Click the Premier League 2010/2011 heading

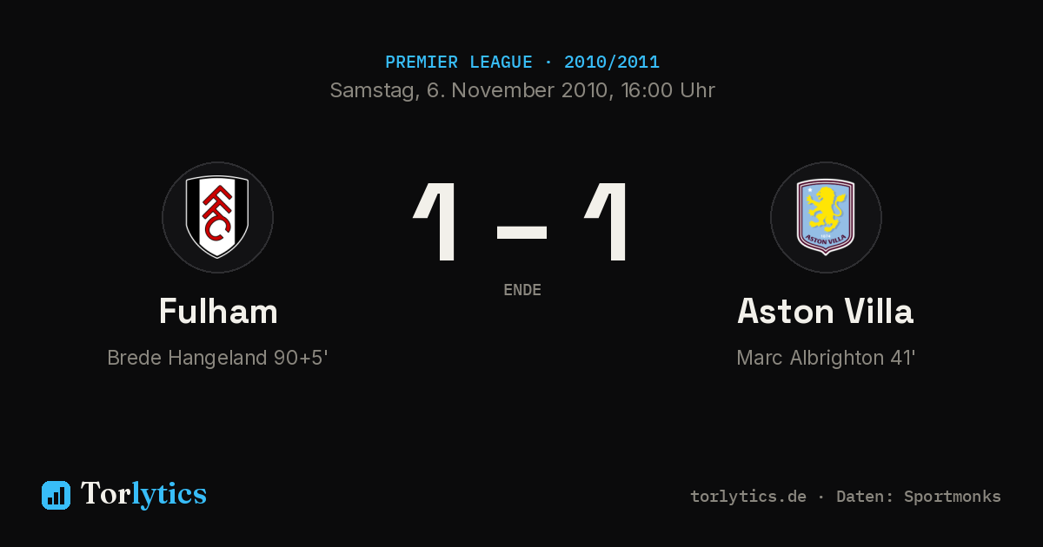[522, 63]
